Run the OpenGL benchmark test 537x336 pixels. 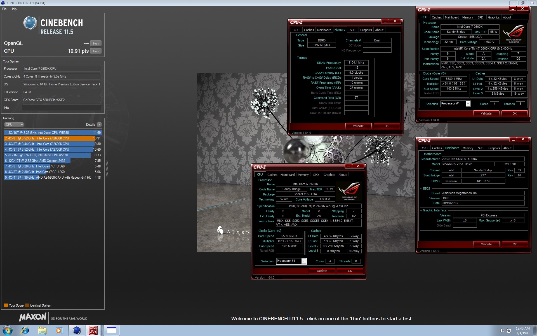pos(96,43)
